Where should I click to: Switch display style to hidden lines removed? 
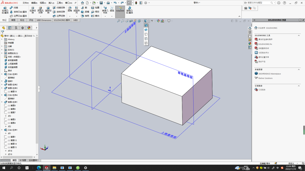146,34
